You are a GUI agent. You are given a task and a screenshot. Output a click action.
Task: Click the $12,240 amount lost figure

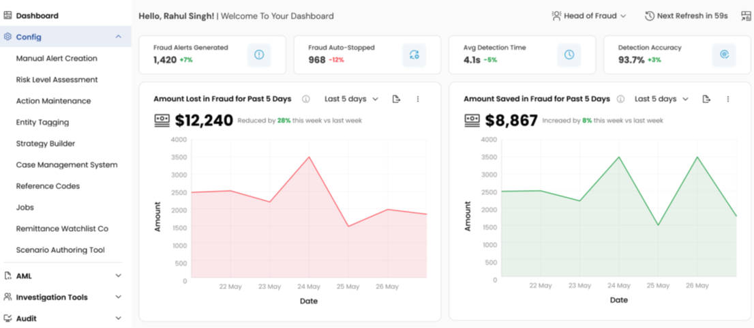tap(205, 120)
